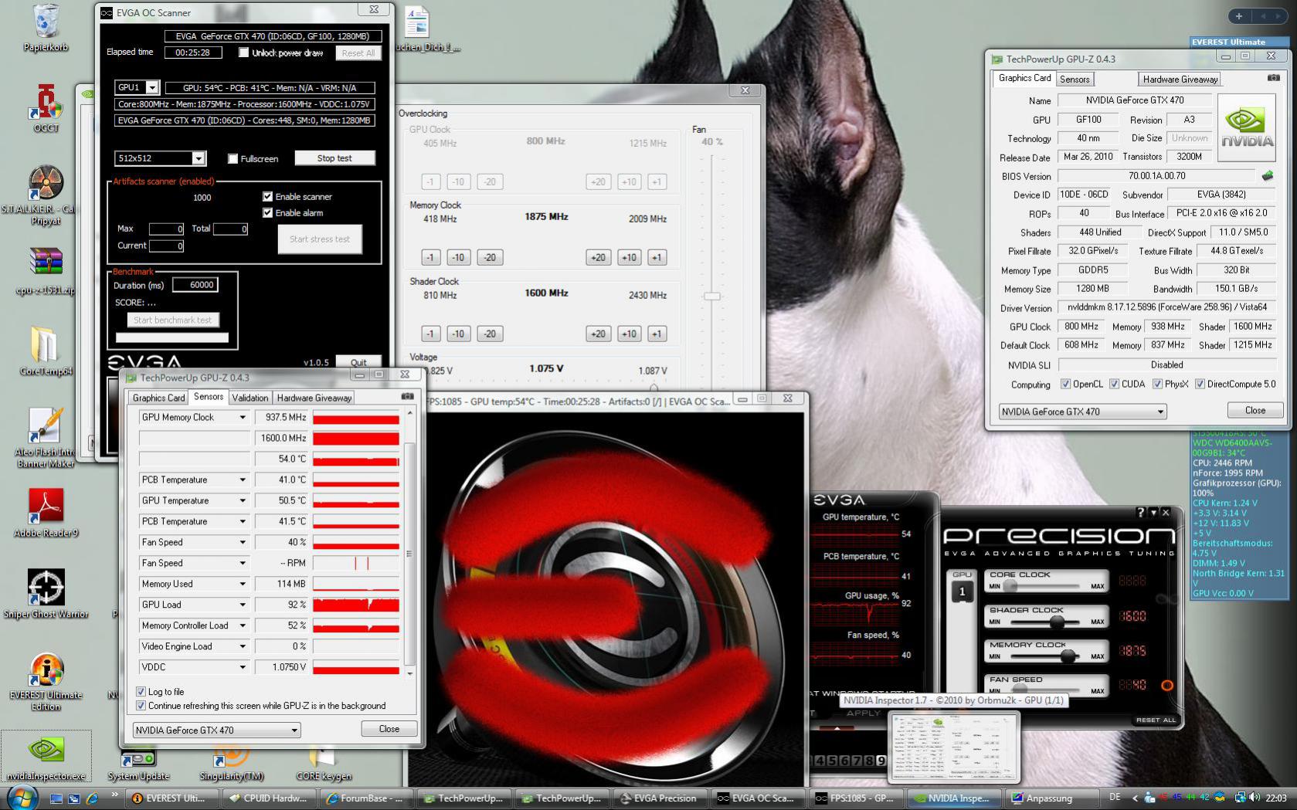The height and width of the screenshot is (810, 1297).
Task: Open the 512x512 resolution dropdown
Action: (x=199, y=158)
